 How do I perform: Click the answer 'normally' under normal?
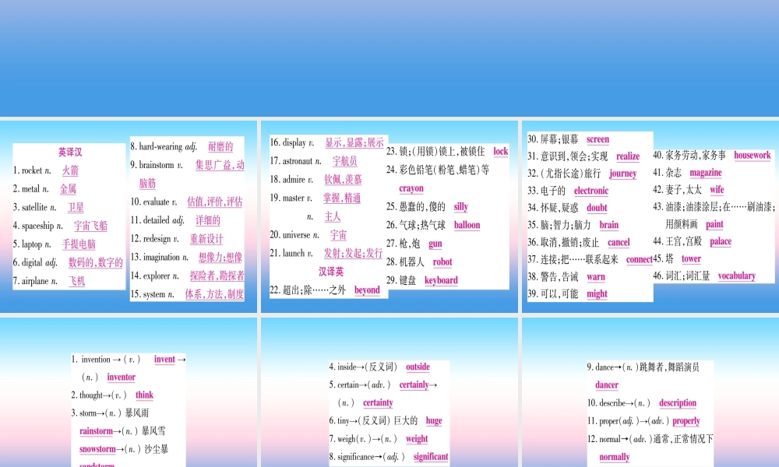[615, 457]
